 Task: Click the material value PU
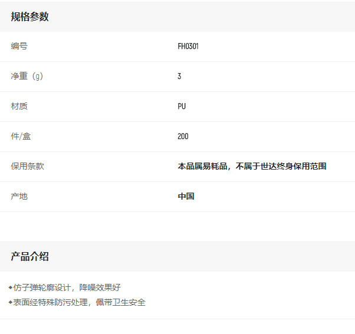[182, 106]
